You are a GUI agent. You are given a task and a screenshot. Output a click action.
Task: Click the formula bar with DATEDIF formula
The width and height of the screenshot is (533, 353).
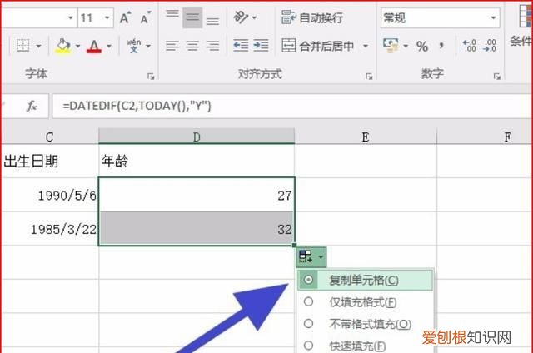tap(291, 107)
